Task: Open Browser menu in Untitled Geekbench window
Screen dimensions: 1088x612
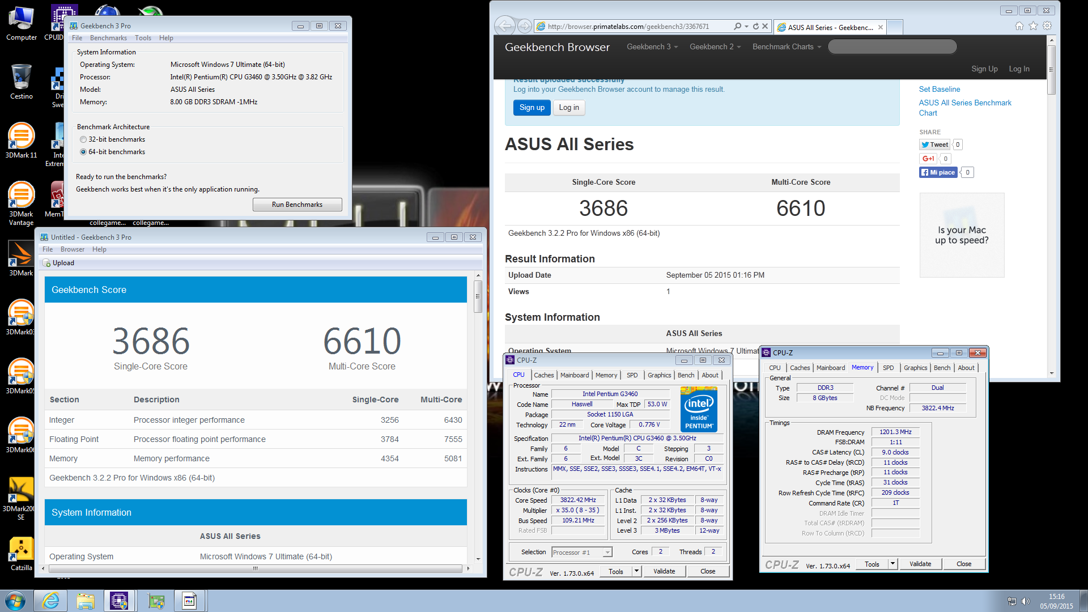Action: point(73,249)
